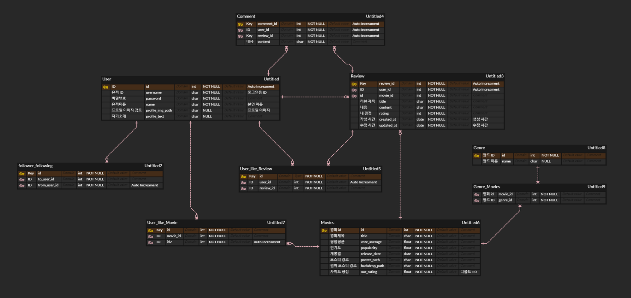Select the Comment table title
Image resolution: width=631 pixels, height=298 pixels.
(x=246, y=16)
